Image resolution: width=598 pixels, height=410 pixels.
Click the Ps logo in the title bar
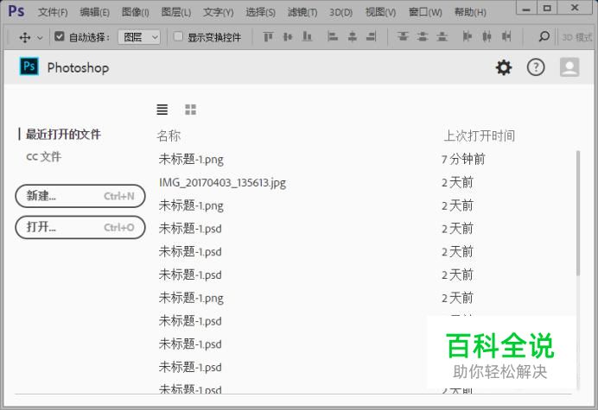coord(16,11)
